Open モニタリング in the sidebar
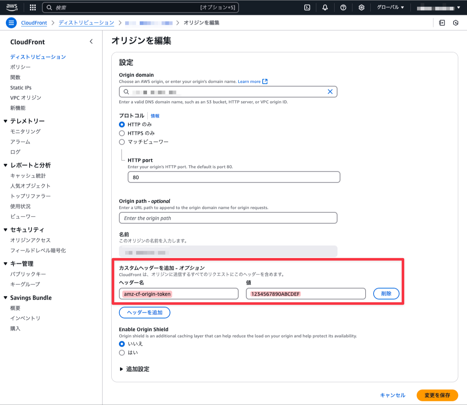Image resolution: width=467 pixels, height=405 pixels. pyautogui.click(x=25, y=131)
